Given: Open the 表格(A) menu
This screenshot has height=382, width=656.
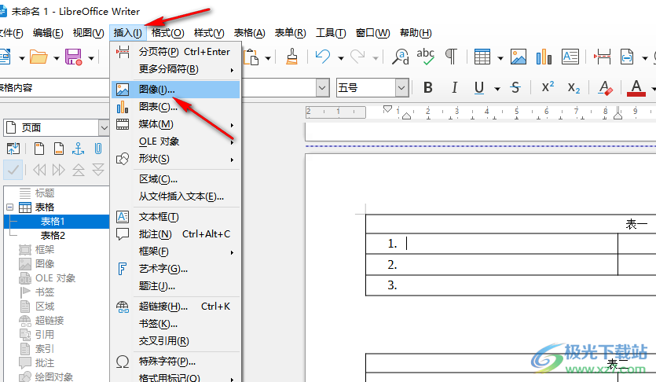Looking at the screenshot, I should (x=249, y=33).
